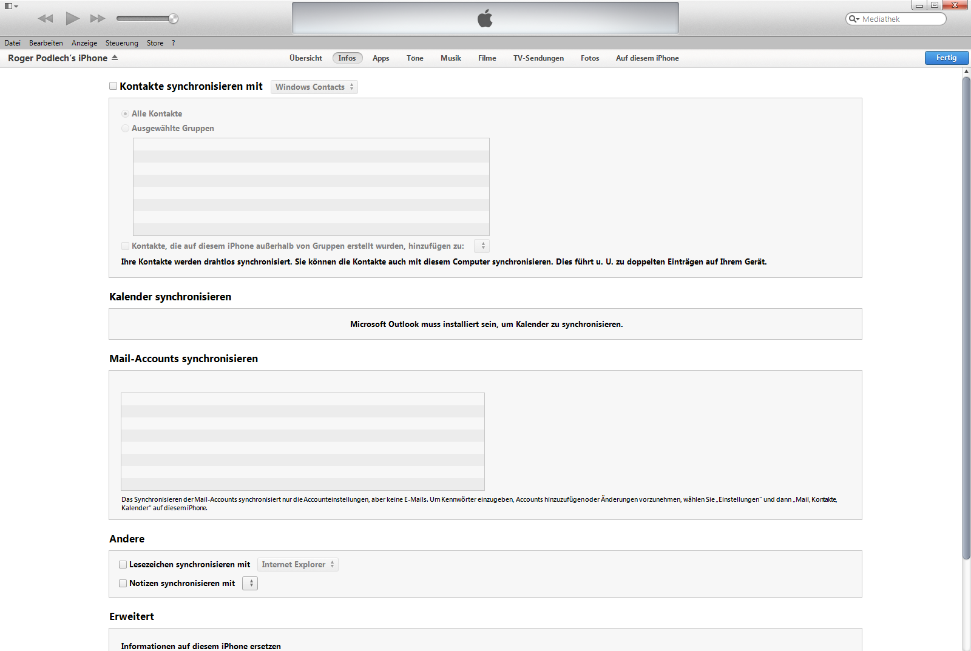Click the contact groups list box

(x=311, y=187)
